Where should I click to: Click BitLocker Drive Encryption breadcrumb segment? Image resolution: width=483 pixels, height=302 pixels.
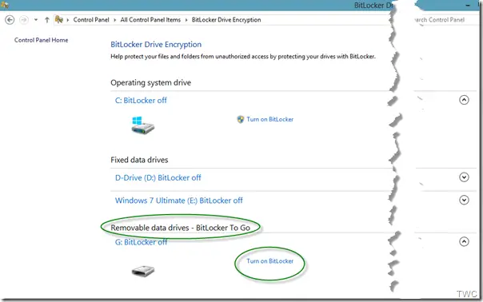point(226,20)
